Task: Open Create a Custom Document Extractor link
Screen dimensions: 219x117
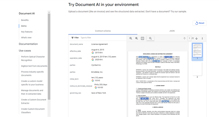Action: click(x=33, y=101)
